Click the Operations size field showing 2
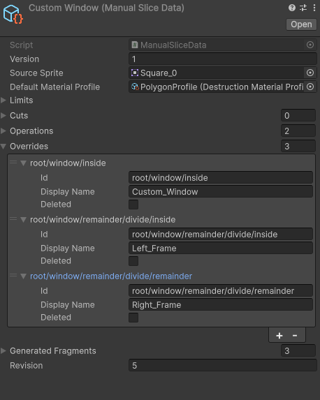Viewport: 320px width, 400px height. click(298, 131)
